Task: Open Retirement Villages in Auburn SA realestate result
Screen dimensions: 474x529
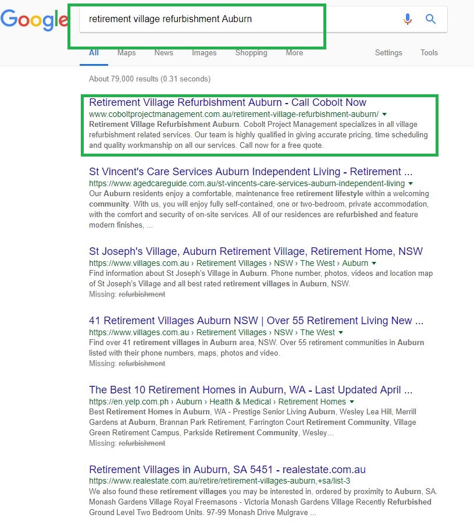Action: pyautogui.click(x=227, y=469)
